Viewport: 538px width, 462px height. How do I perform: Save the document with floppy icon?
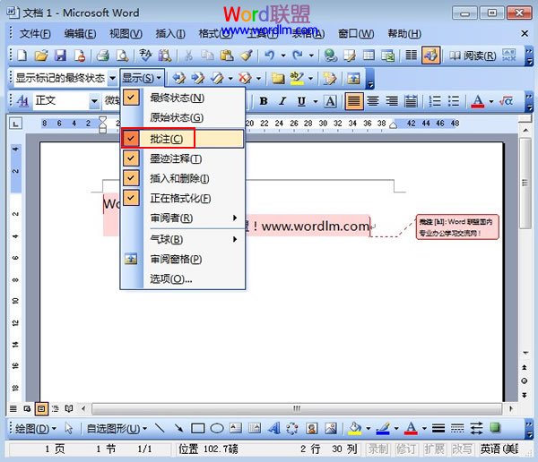tap(60, 56)
